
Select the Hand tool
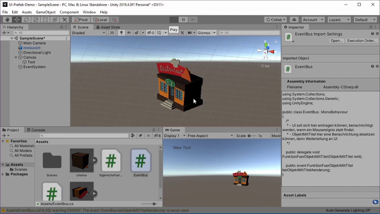(7, 20)
